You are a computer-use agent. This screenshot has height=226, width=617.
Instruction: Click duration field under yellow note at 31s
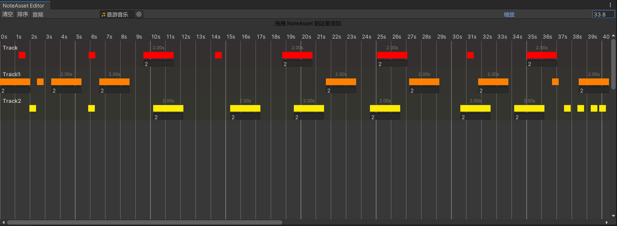click(475, 116)
